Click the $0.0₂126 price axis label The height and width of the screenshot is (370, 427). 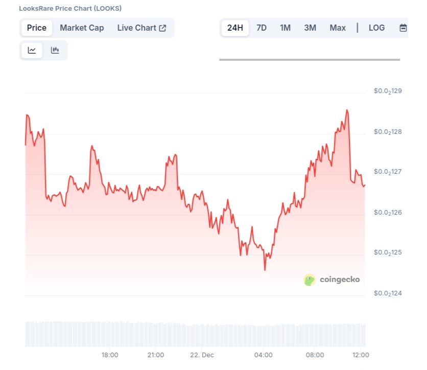[388, 213]
